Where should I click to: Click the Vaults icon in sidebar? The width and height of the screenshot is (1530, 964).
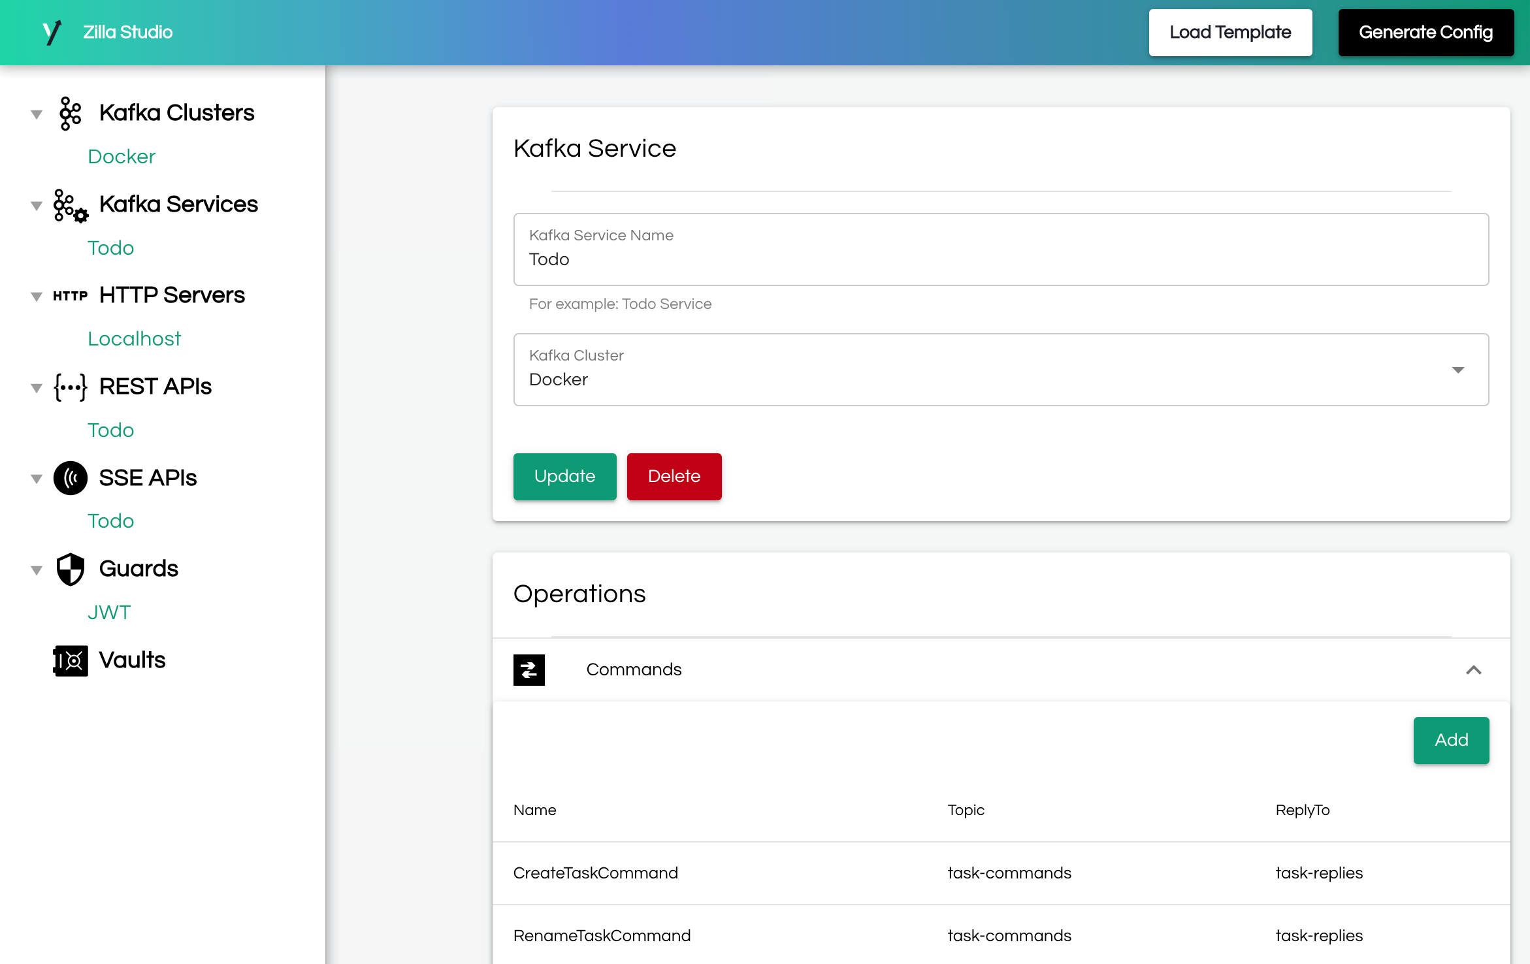pos(69,660)
